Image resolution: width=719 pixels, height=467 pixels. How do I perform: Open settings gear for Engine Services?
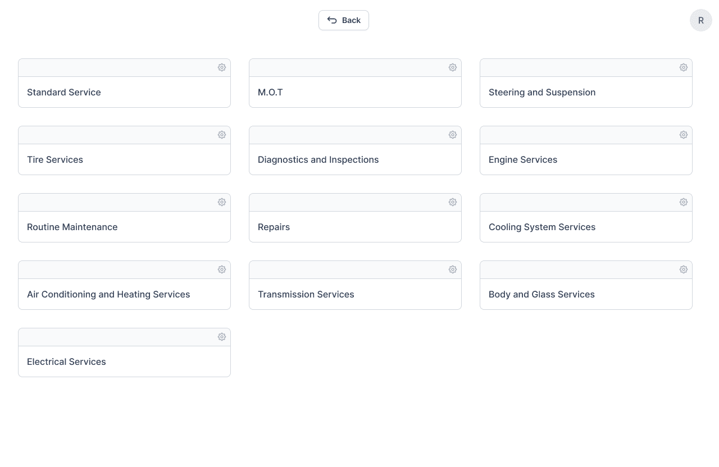click(684, 135)
